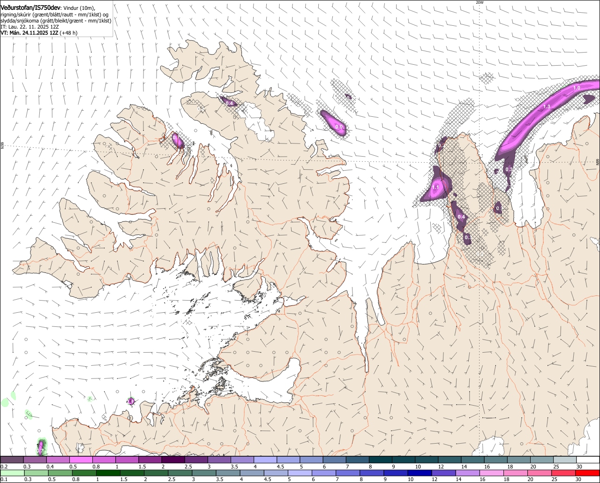Click the '(+48 h)' forecast offset text
This screenshot has width=600, height=483.
click(69, 33)
